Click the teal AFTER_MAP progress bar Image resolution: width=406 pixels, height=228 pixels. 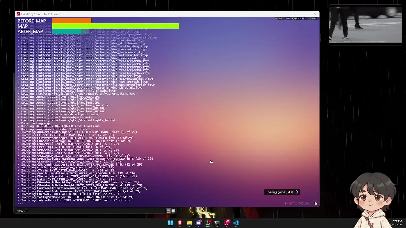67,32
